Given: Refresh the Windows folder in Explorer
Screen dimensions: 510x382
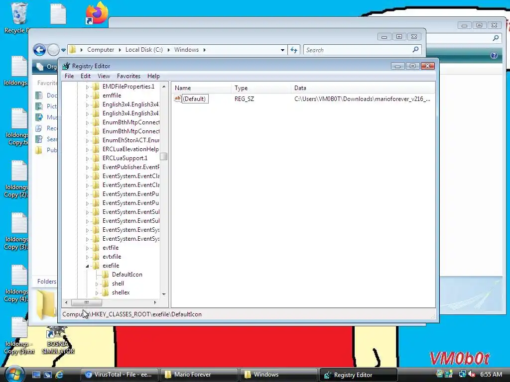Looking at the screenshot, I should (294, 50).
